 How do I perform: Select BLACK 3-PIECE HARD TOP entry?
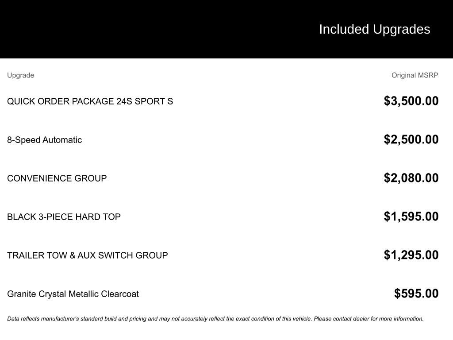click(64, 217)
